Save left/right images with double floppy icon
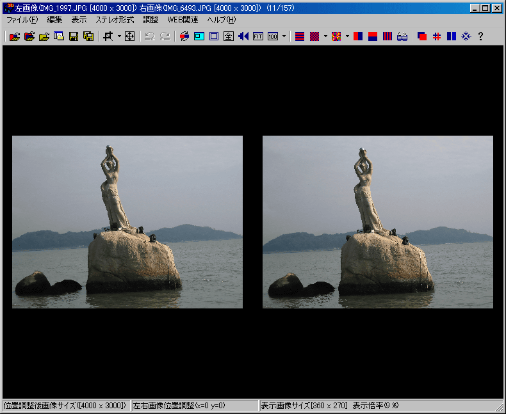The image size is (506, 414). 88,36
